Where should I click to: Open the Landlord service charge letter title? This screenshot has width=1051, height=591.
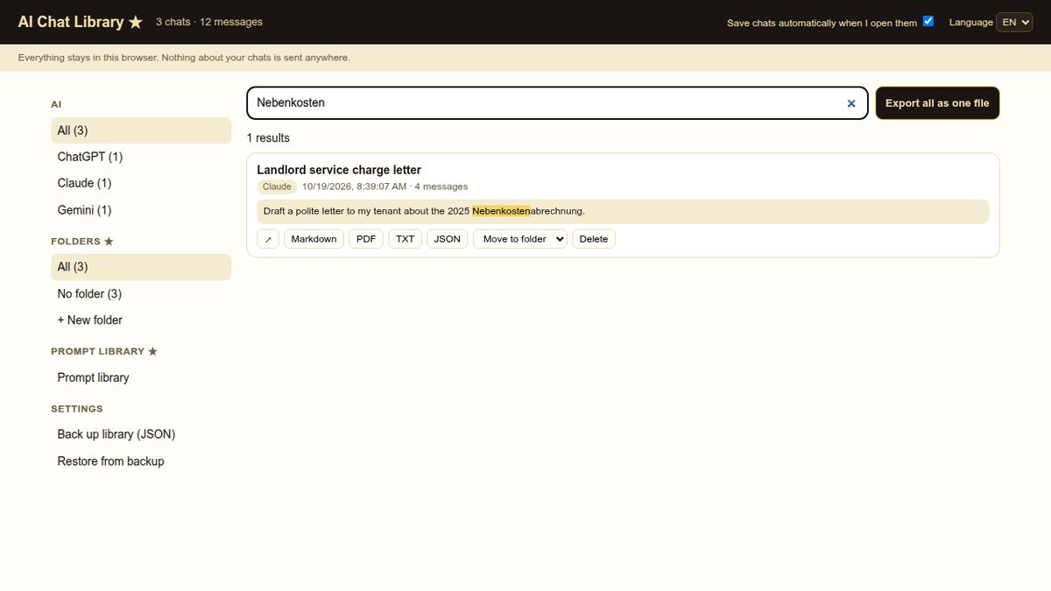pyautogui.click(x=339, y=170)
